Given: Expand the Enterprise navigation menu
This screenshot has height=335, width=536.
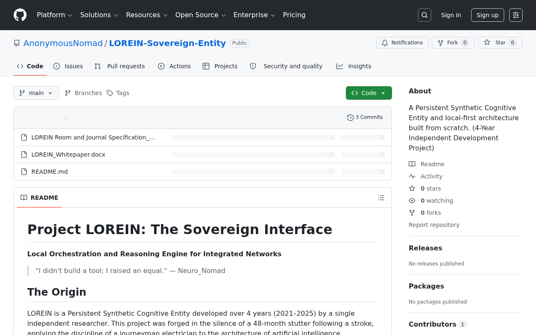Looking at the screenshot, I should (x=255, y=15).
